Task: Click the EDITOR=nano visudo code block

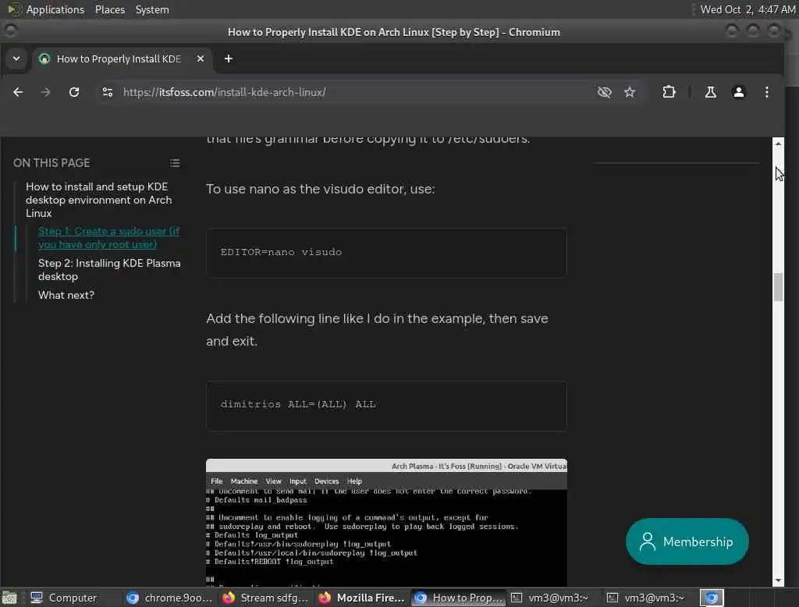Action: (x=386, y=253)
